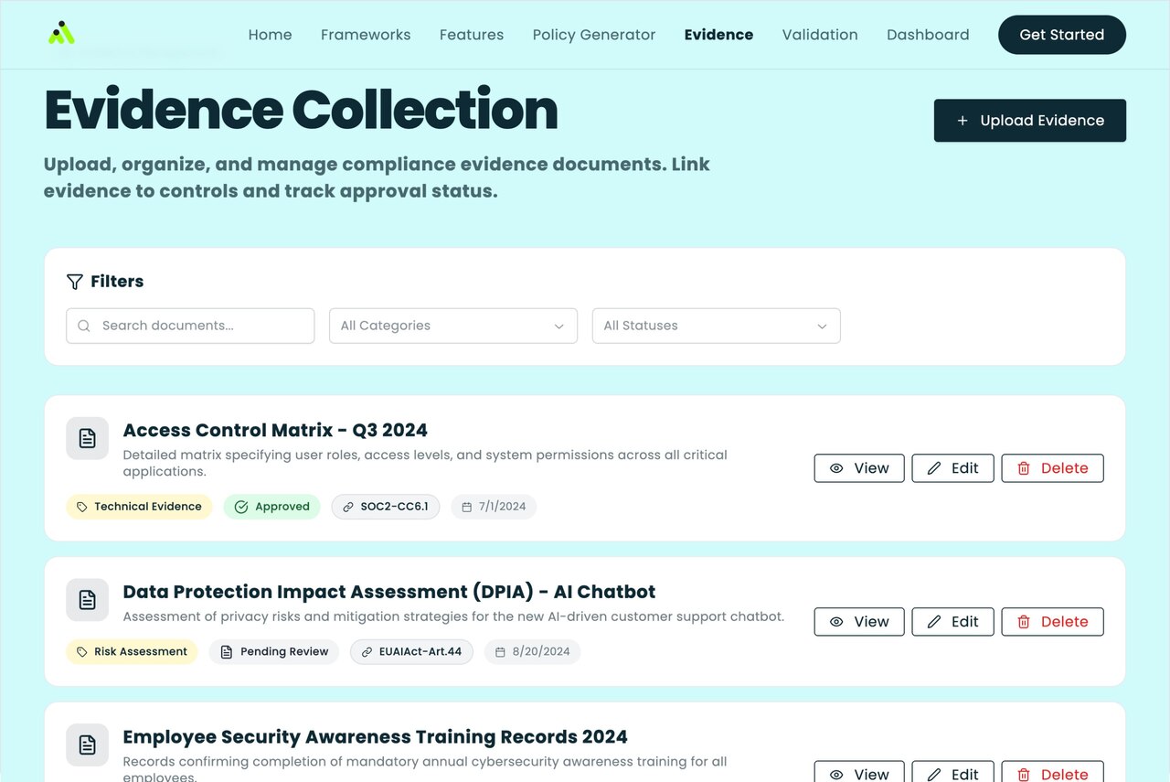Click the document icon beside the DPIA entry
This screenshot has height=782, width=1170.
point(87,600)
